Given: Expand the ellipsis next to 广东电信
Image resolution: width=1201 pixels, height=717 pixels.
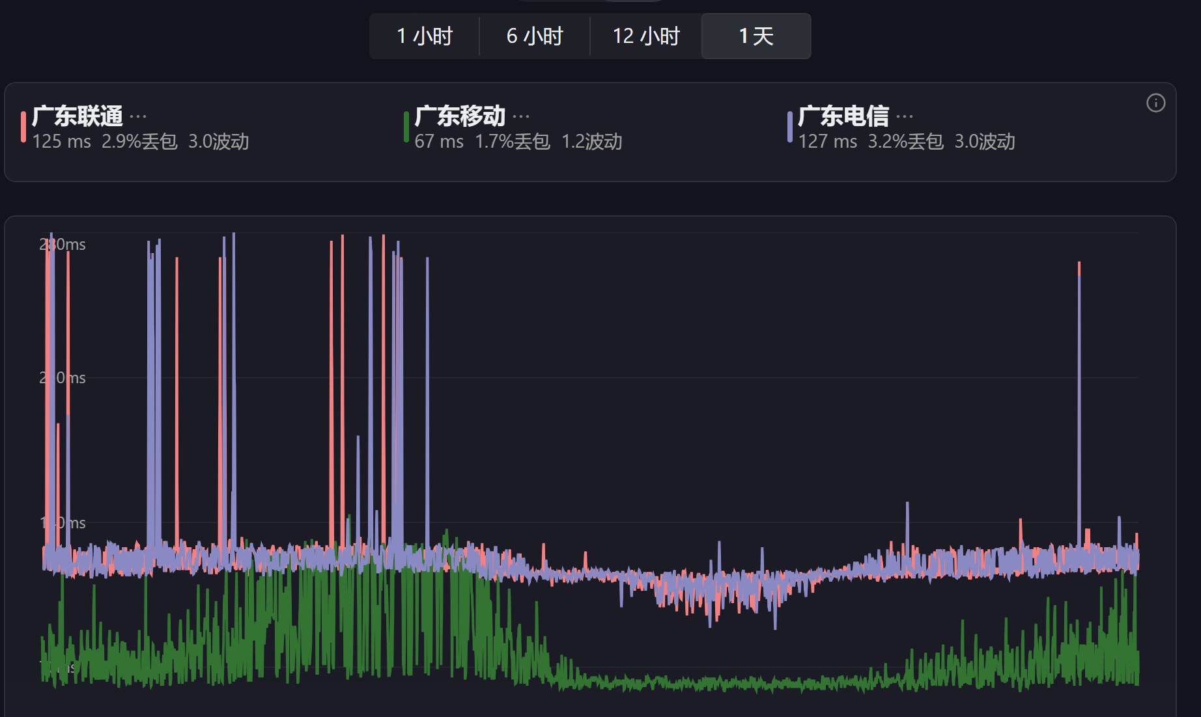Looking at the screenshot, I should [904, 117].
